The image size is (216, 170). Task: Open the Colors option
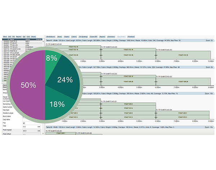(x=74, y=37)
